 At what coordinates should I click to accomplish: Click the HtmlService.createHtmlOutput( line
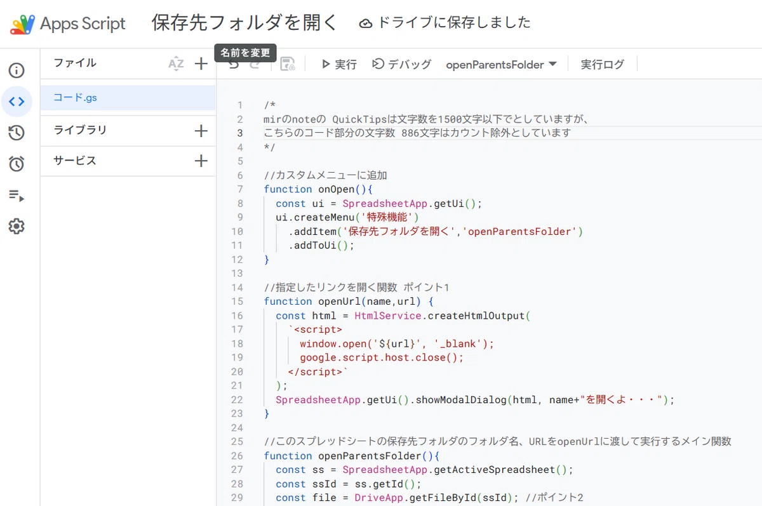point(403,316)
